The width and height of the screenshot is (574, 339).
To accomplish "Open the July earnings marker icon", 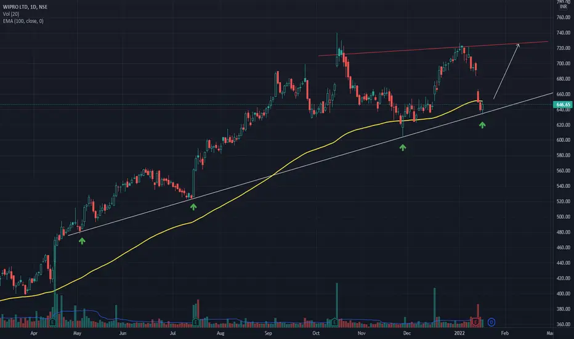I will tap(195, 322).
